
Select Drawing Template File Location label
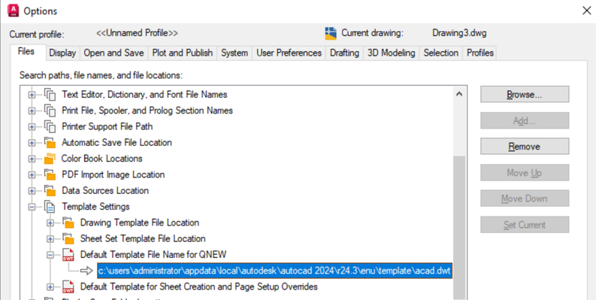click(x=140, y=223)
